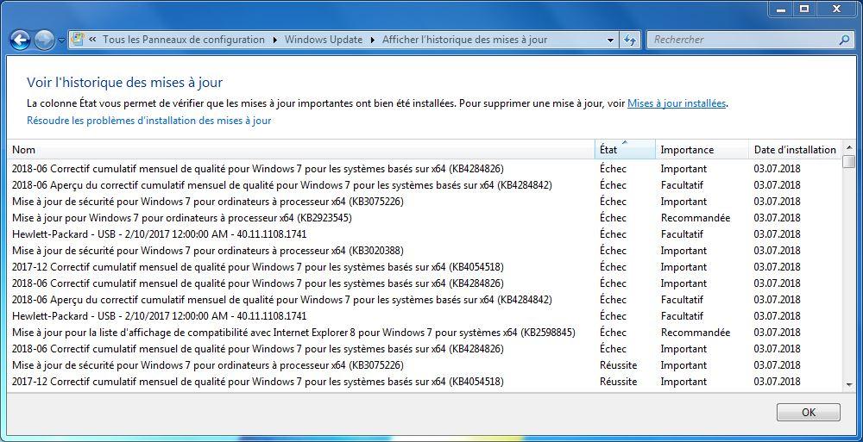Select failed 'KB3075226' security update row

click(425, 202)
